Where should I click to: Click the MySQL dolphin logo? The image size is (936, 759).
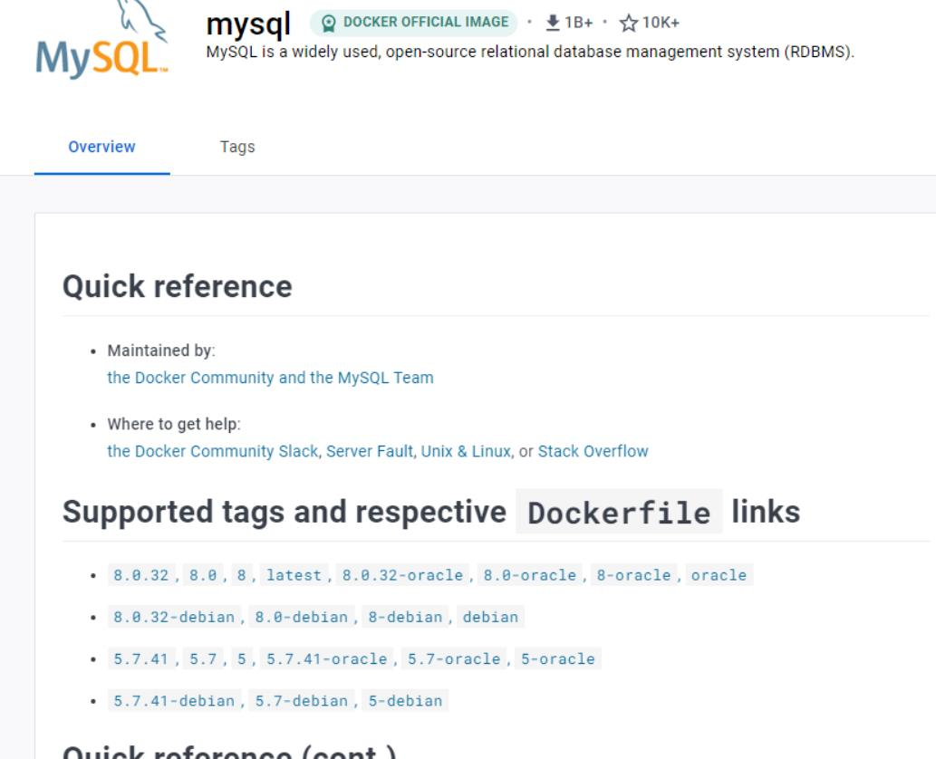coord(101,40)
